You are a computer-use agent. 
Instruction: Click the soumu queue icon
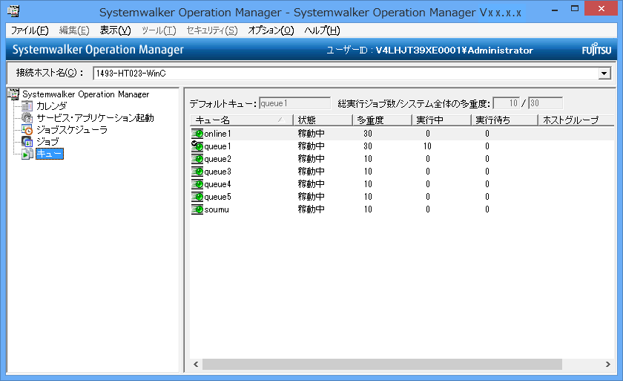tap(197, 209)
